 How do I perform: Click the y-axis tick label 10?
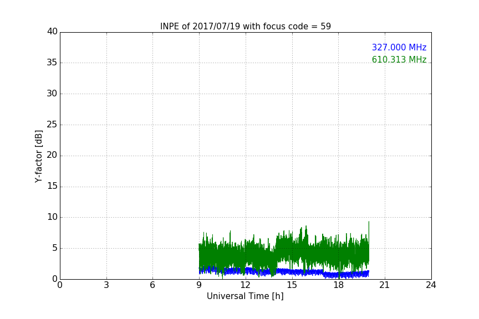(52, 217)
